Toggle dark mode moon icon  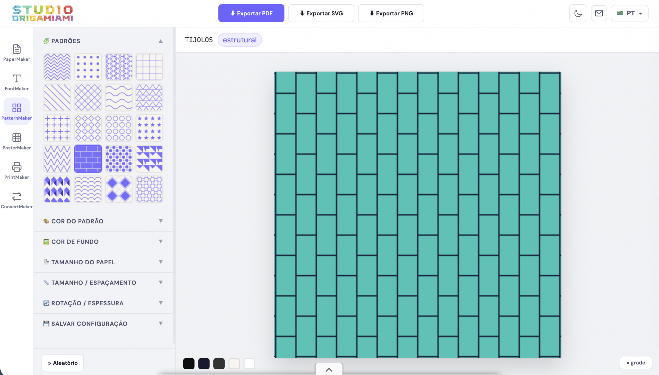tap(578, 13)
